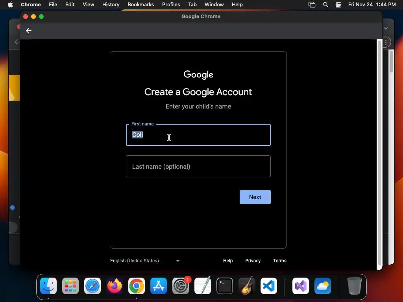
Task: Open the Help link in page footer
Action: click(228, 261)
